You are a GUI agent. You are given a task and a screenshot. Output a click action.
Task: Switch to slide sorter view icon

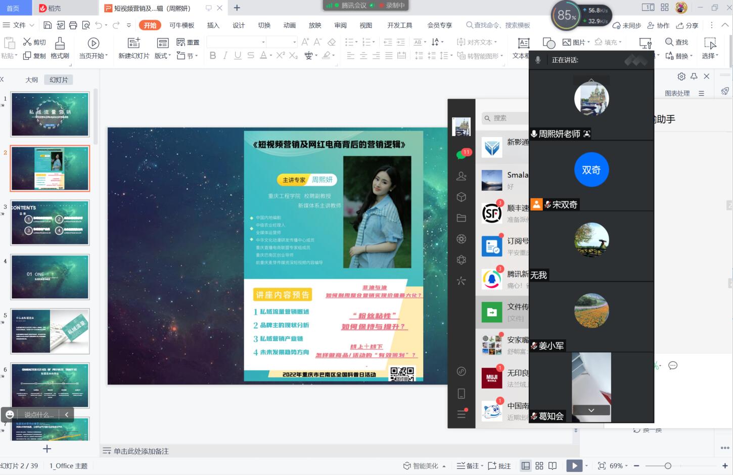pyautogui.click(x=539, y=466)
